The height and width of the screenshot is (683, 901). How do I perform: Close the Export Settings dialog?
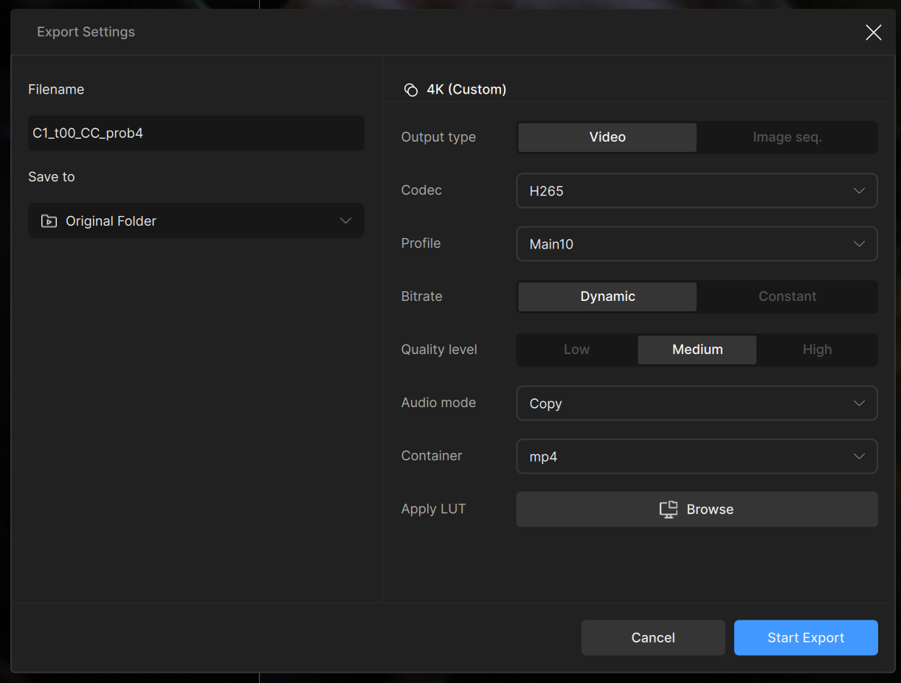(x=873, y=32)
